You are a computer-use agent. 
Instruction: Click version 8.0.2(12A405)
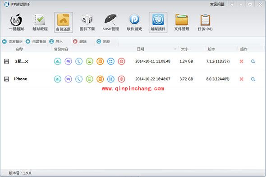218,79
